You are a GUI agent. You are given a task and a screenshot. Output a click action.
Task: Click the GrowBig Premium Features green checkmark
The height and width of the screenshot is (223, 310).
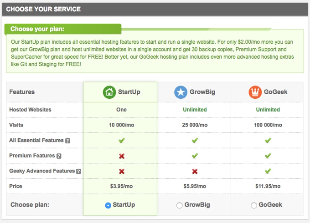click(195, 156)
